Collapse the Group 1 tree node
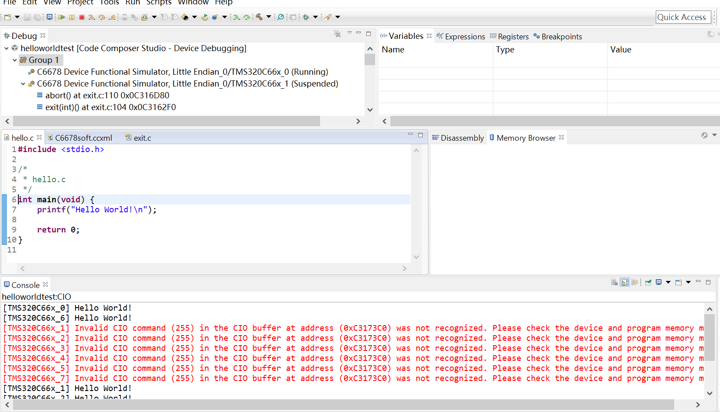 pos(14,60)
